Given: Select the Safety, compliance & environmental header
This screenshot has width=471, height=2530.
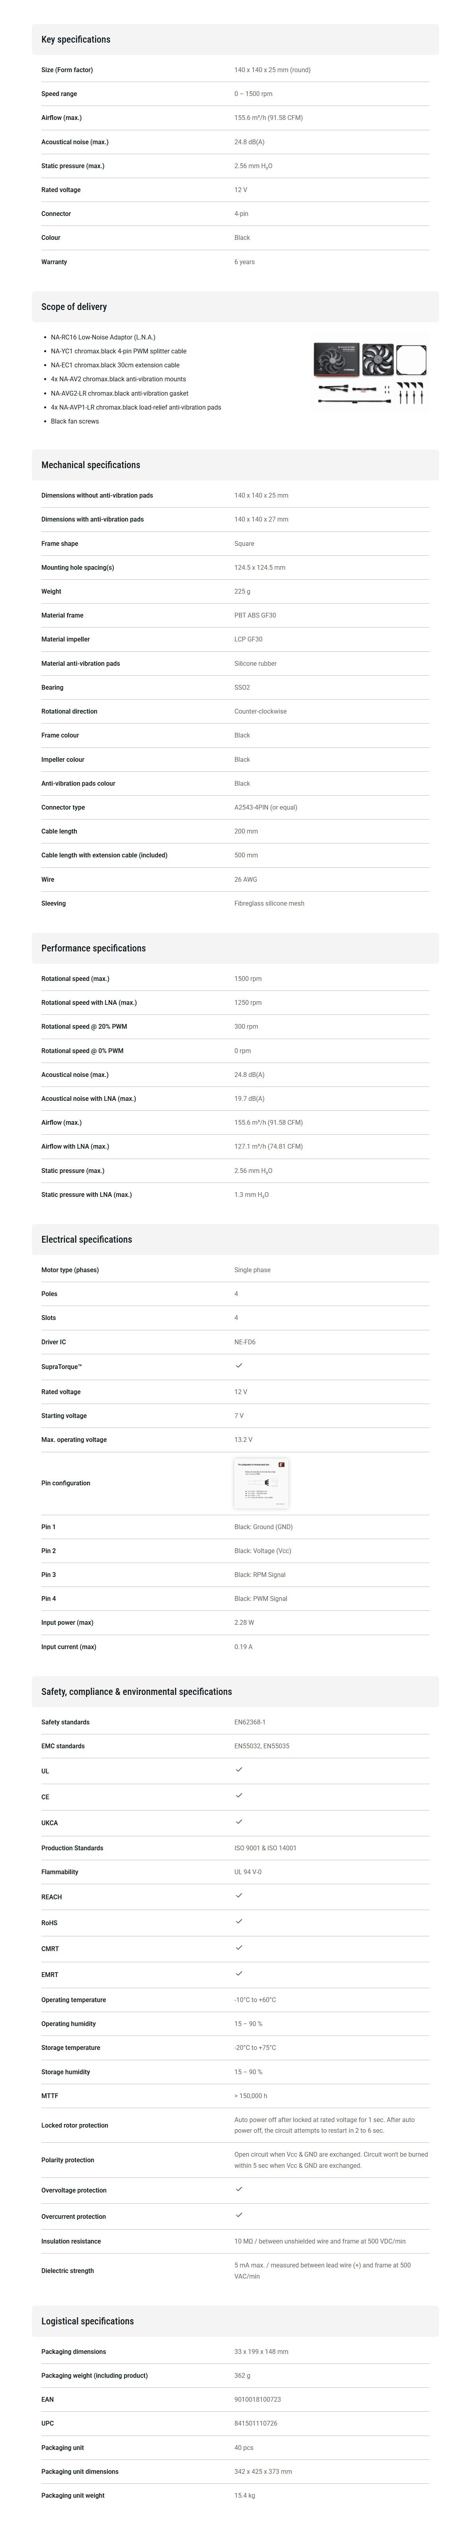Looking at the screenshot, I should click(235, 1691).
